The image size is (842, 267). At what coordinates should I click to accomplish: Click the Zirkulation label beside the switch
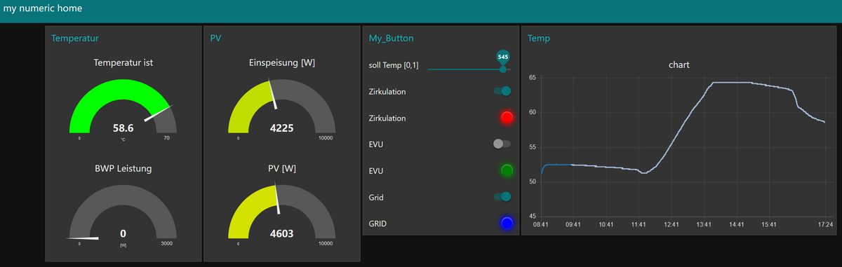387,92
